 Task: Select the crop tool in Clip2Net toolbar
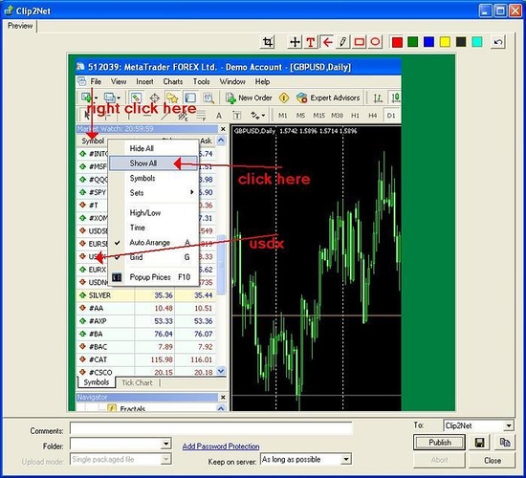268,42
